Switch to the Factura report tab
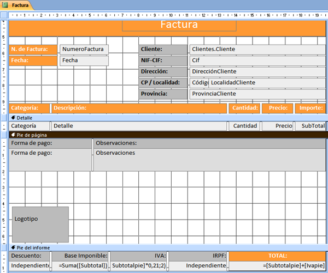The image size is (328, 273). [x=20, y=4]
